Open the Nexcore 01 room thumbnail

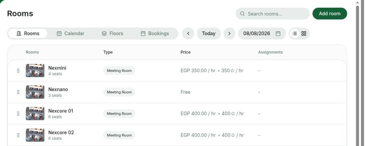tap(35, 114)
